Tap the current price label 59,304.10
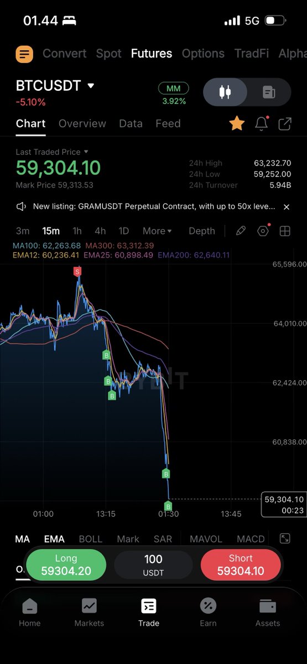The height and width of the screenshot is (664, 307). click(284, 505)
